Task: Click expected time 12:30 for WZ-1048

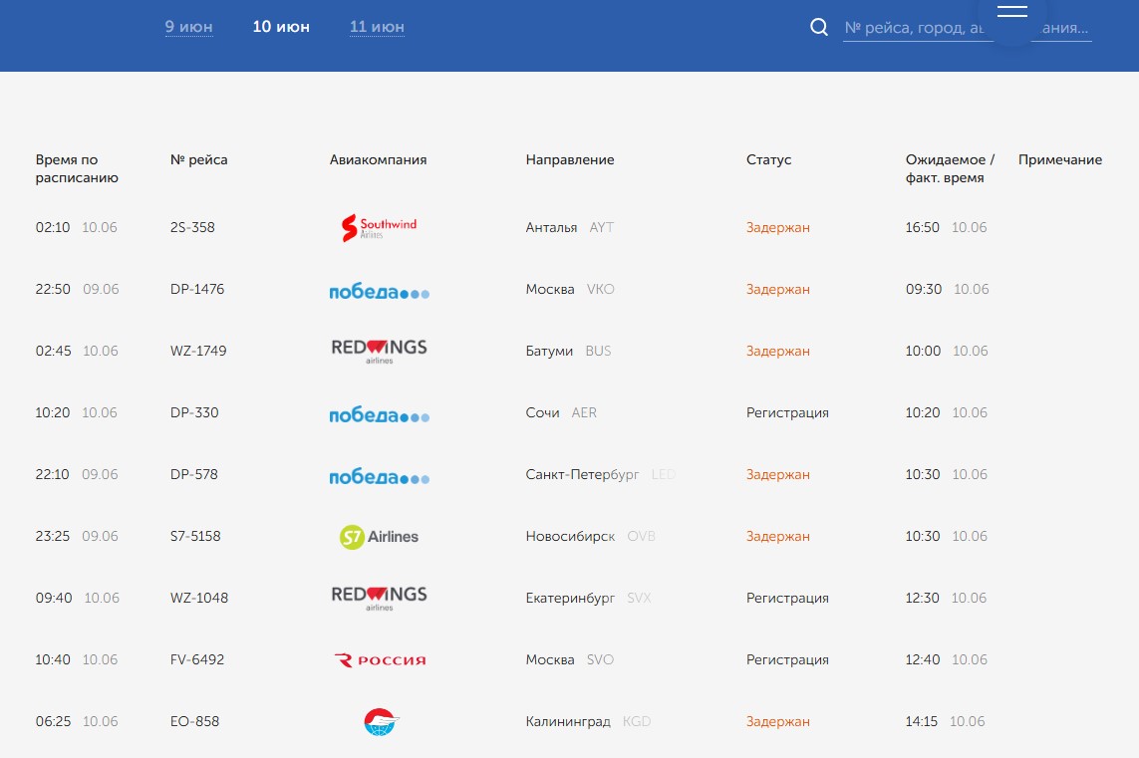Action: 923,598
